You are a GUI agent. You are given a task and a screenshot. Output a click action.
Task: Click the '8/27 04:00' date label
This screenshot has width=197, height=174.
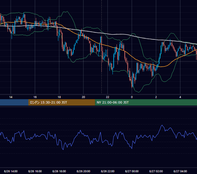pyautogui.click(x=180, y=171)
